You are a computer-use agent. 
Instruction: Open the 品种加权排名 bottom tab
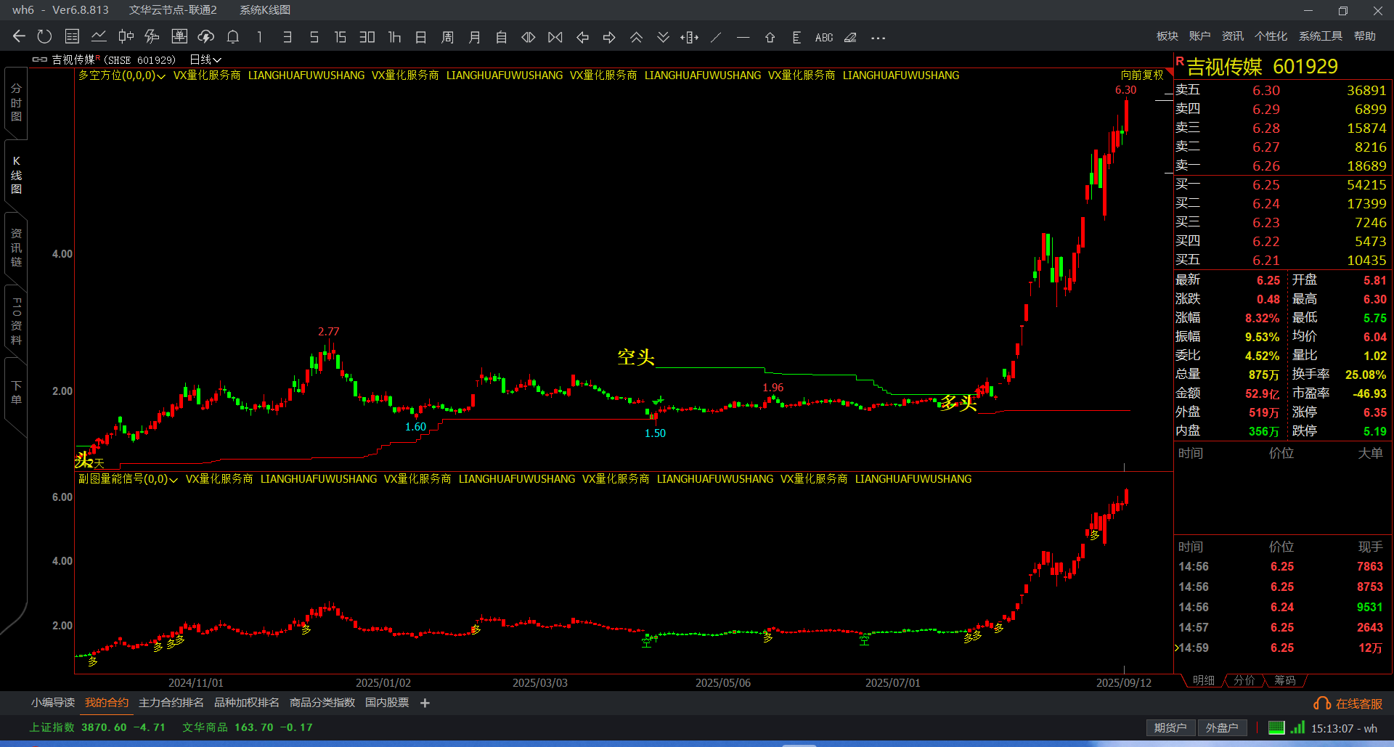(x=247, y=702)
